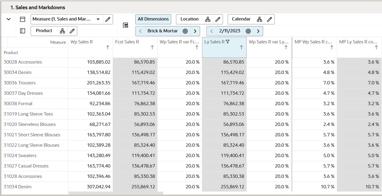
Task: Toggle ascending sort on Wp Sales R
Action: [108, 47]
